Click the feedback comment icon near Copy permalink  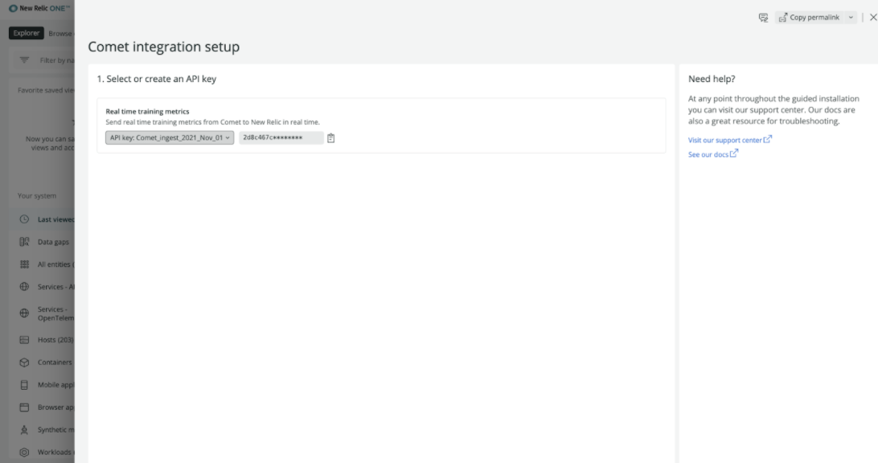[763, 17]
